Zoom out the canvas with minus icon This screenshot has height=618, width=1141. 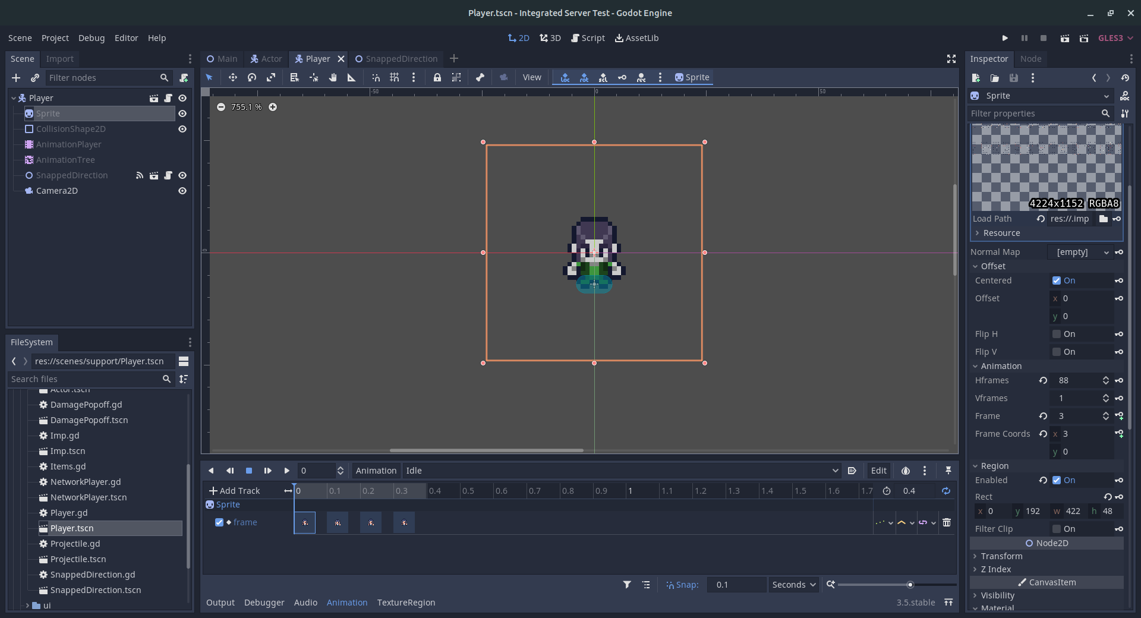pyautogui.click(x=221, y=107)
